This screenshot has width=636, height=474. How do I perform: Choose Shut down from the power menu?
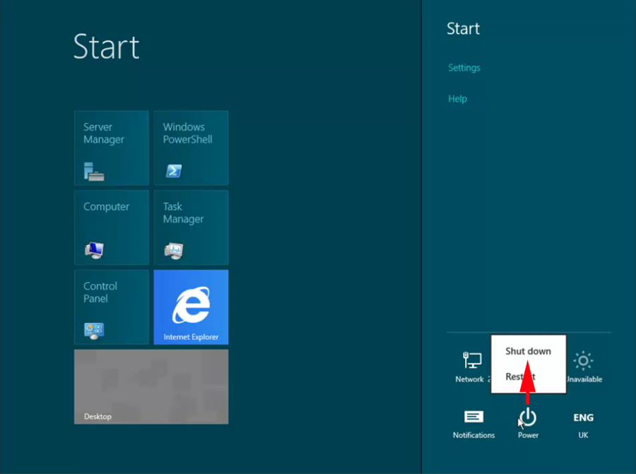pos(528,351)
